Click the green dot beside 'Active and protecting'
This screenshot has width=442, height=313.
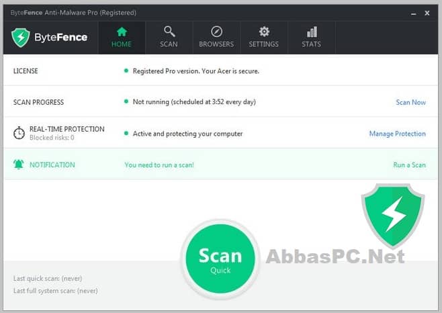126,133
